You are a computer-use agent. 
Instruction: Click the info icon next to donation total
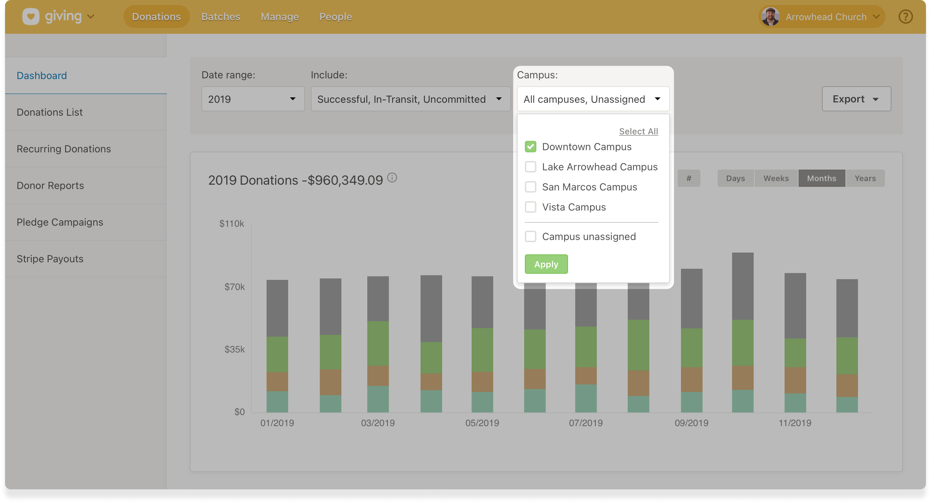[x=393, y=177]
